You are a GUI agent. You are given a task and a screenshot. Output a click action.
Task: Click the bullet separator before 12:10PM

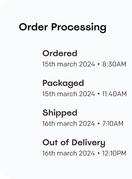pos(99,153)
